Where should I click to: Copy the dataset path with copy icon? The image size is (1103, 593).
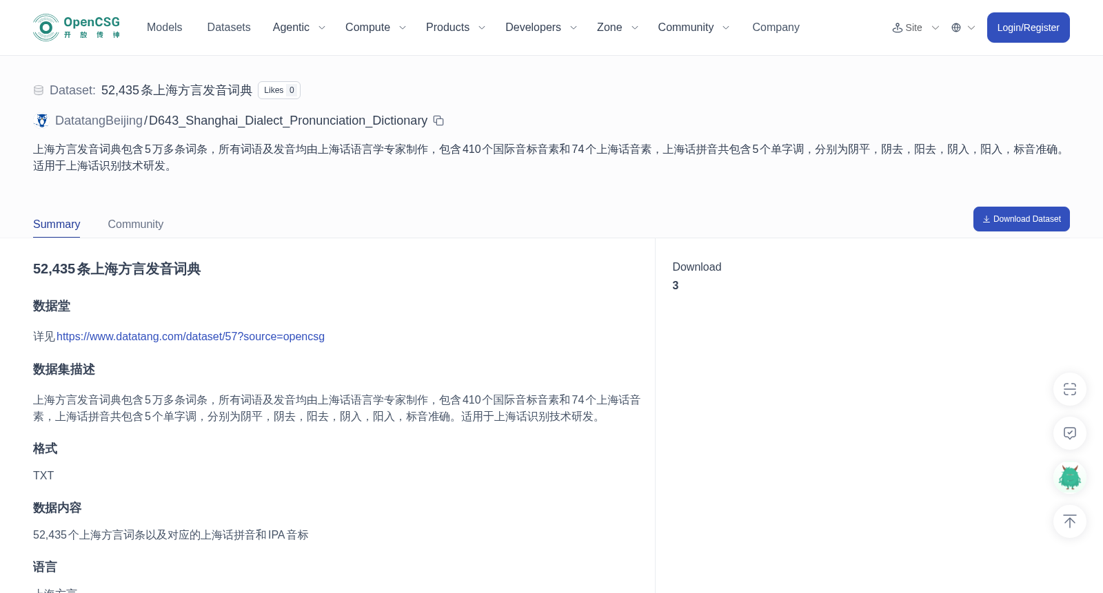pyautogui.click(x=438, y=121)
